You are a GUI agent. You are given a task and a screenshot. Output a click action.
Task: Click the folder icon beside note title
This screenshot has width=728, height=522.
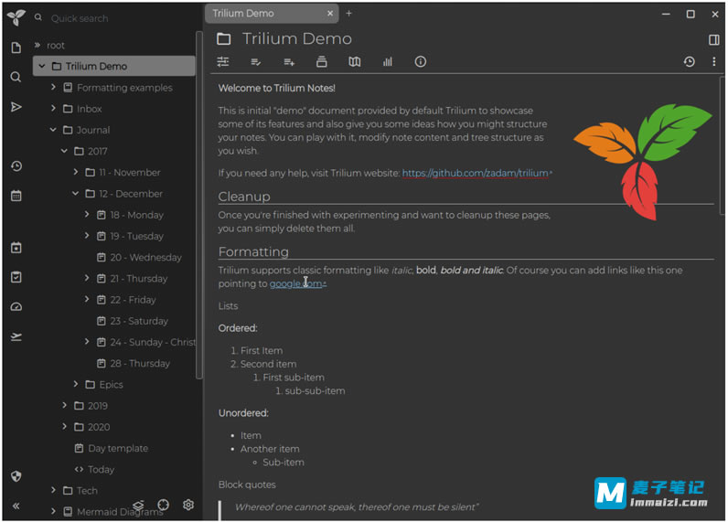(224, 39)
